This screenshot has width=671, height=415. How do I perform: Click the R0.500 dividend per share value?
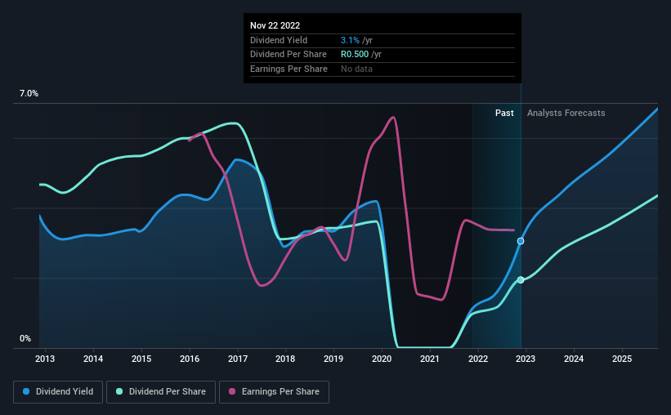pos(355,55)
